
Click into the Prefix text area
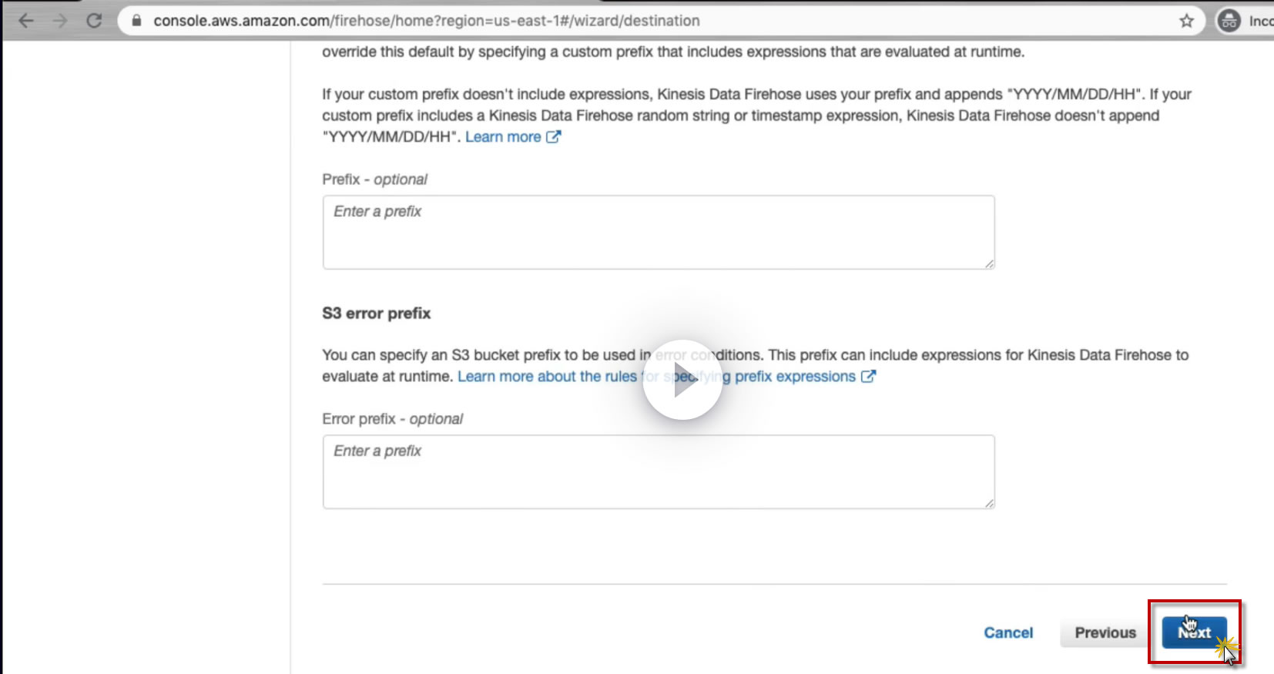coord(658,232)
